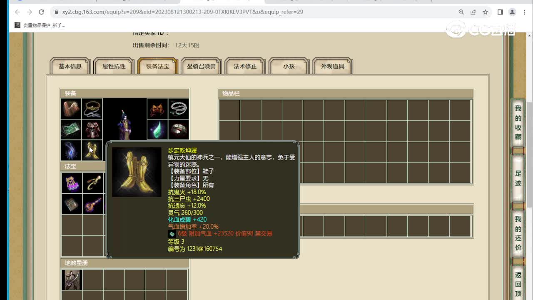Screen dimensions: 533x300
Task: Open the browser profile avatar
Action: 512,12
